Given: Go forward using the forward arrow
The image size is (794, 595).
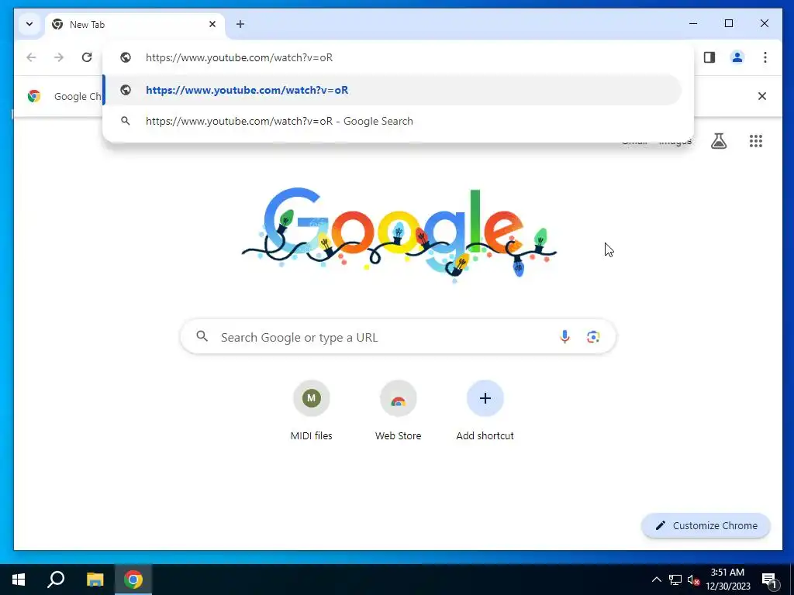Looking at the screenshot, I should [59, 57].
